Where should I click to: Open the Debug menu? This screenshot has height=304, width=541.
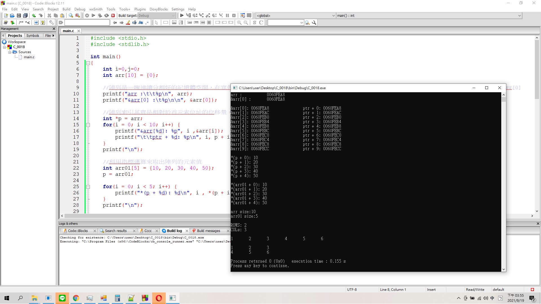pyautogui.click(x=80, y=9)
